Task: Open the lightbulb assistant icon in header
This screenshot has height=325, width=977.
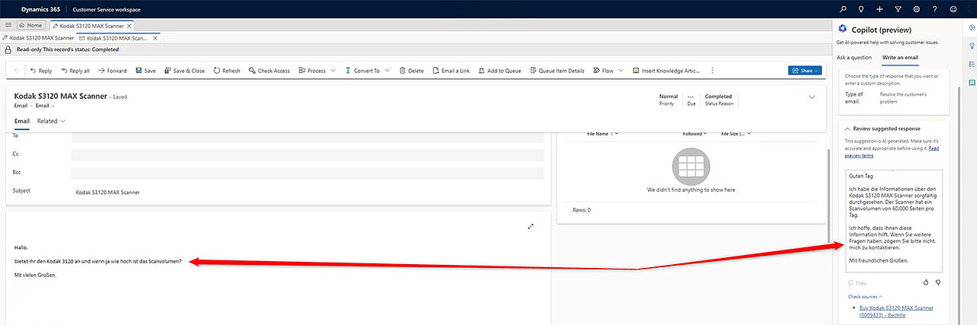Action: click(862, 9)
